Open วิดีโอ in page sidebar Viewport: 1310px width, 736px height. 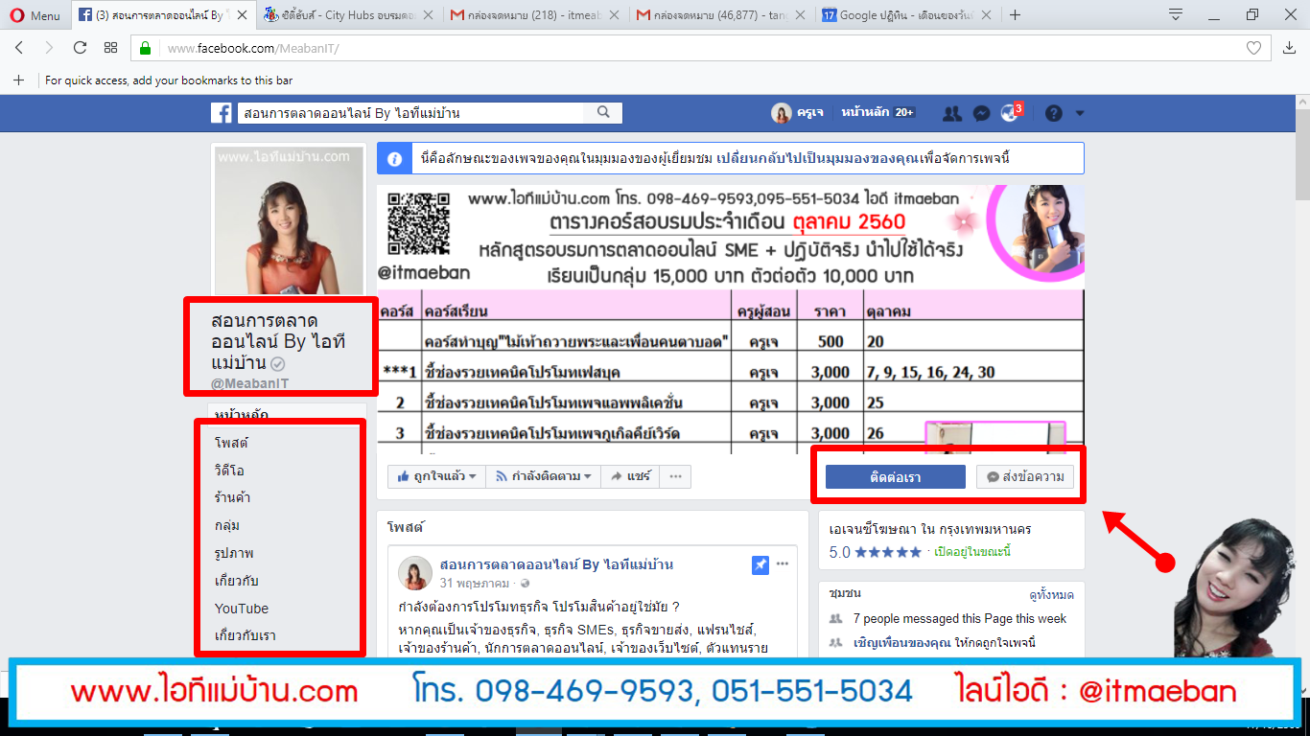pyautogui.click(x=229, y=471)
